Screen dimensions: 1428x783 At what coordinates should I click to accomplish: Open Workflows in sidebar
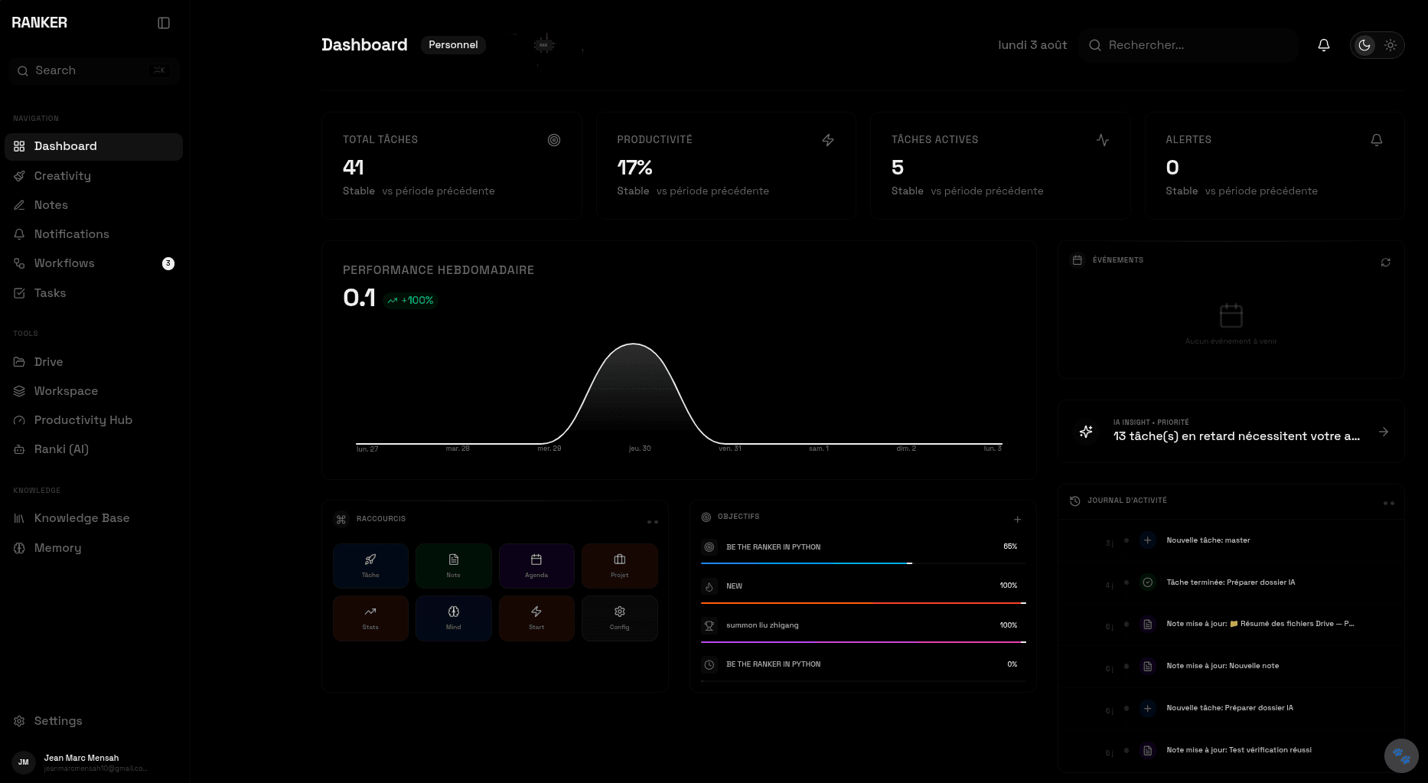[93, 263]
